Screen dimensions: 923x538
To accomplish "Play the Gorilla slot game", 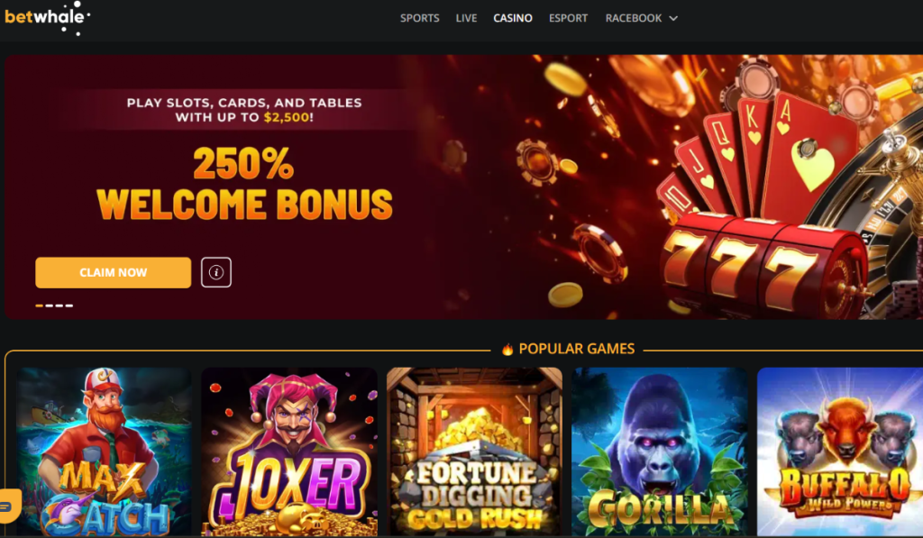I will point(659,451).
